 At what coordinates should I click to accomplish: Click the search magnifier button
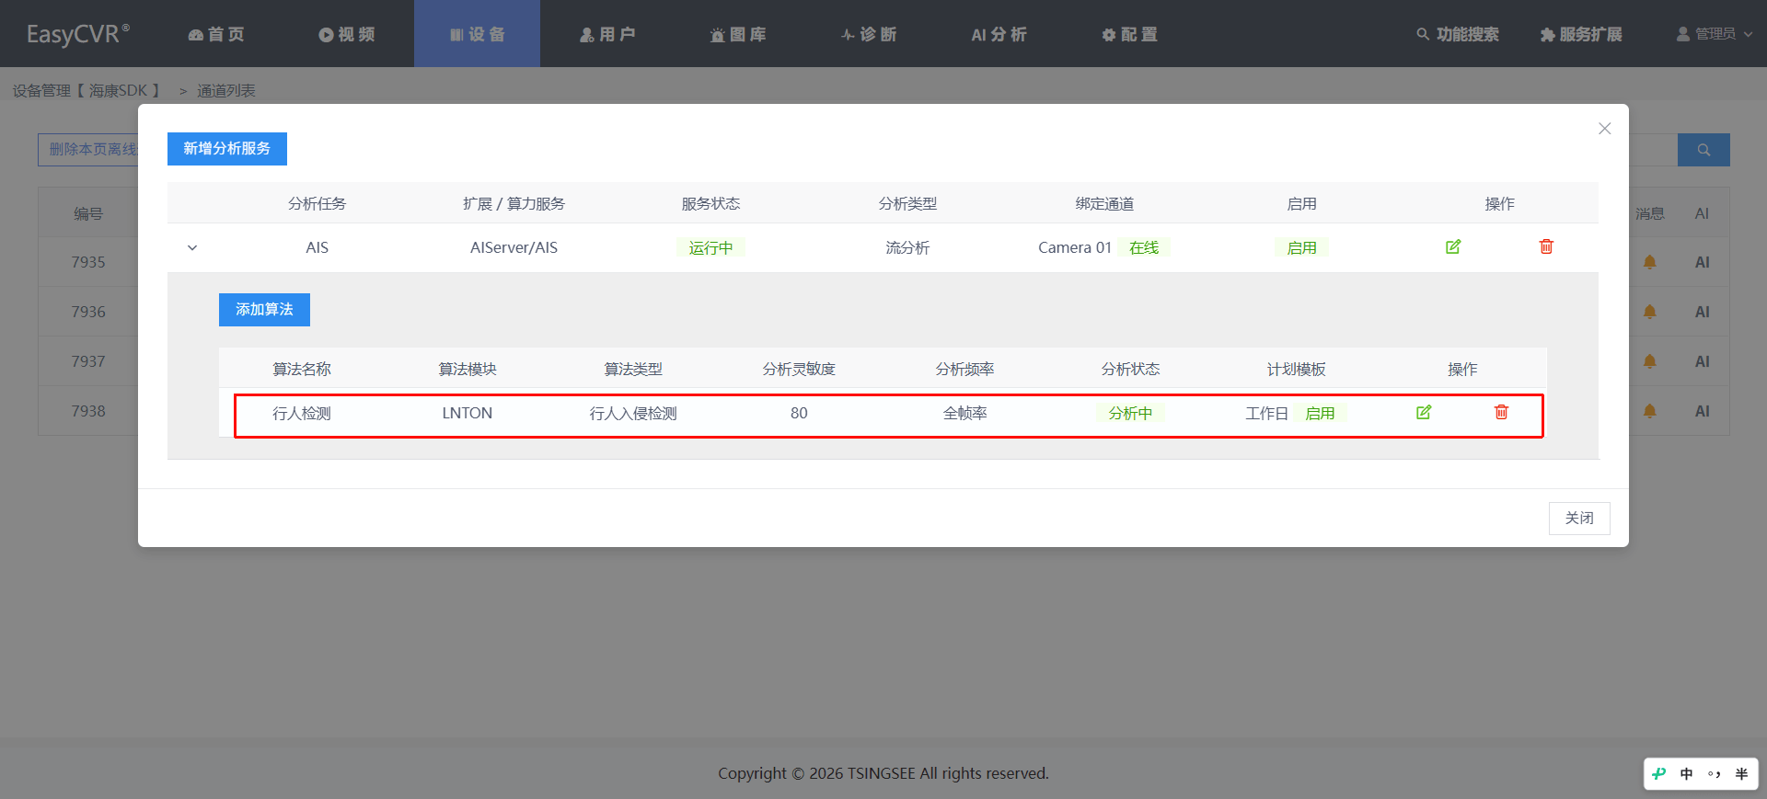[1703, 150]
